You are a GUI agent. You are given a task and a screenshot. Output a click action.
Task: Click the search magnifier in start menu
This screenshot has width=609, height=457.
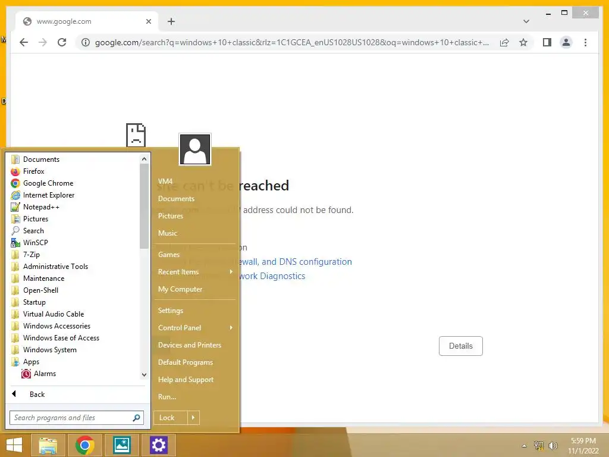point(136,418)
